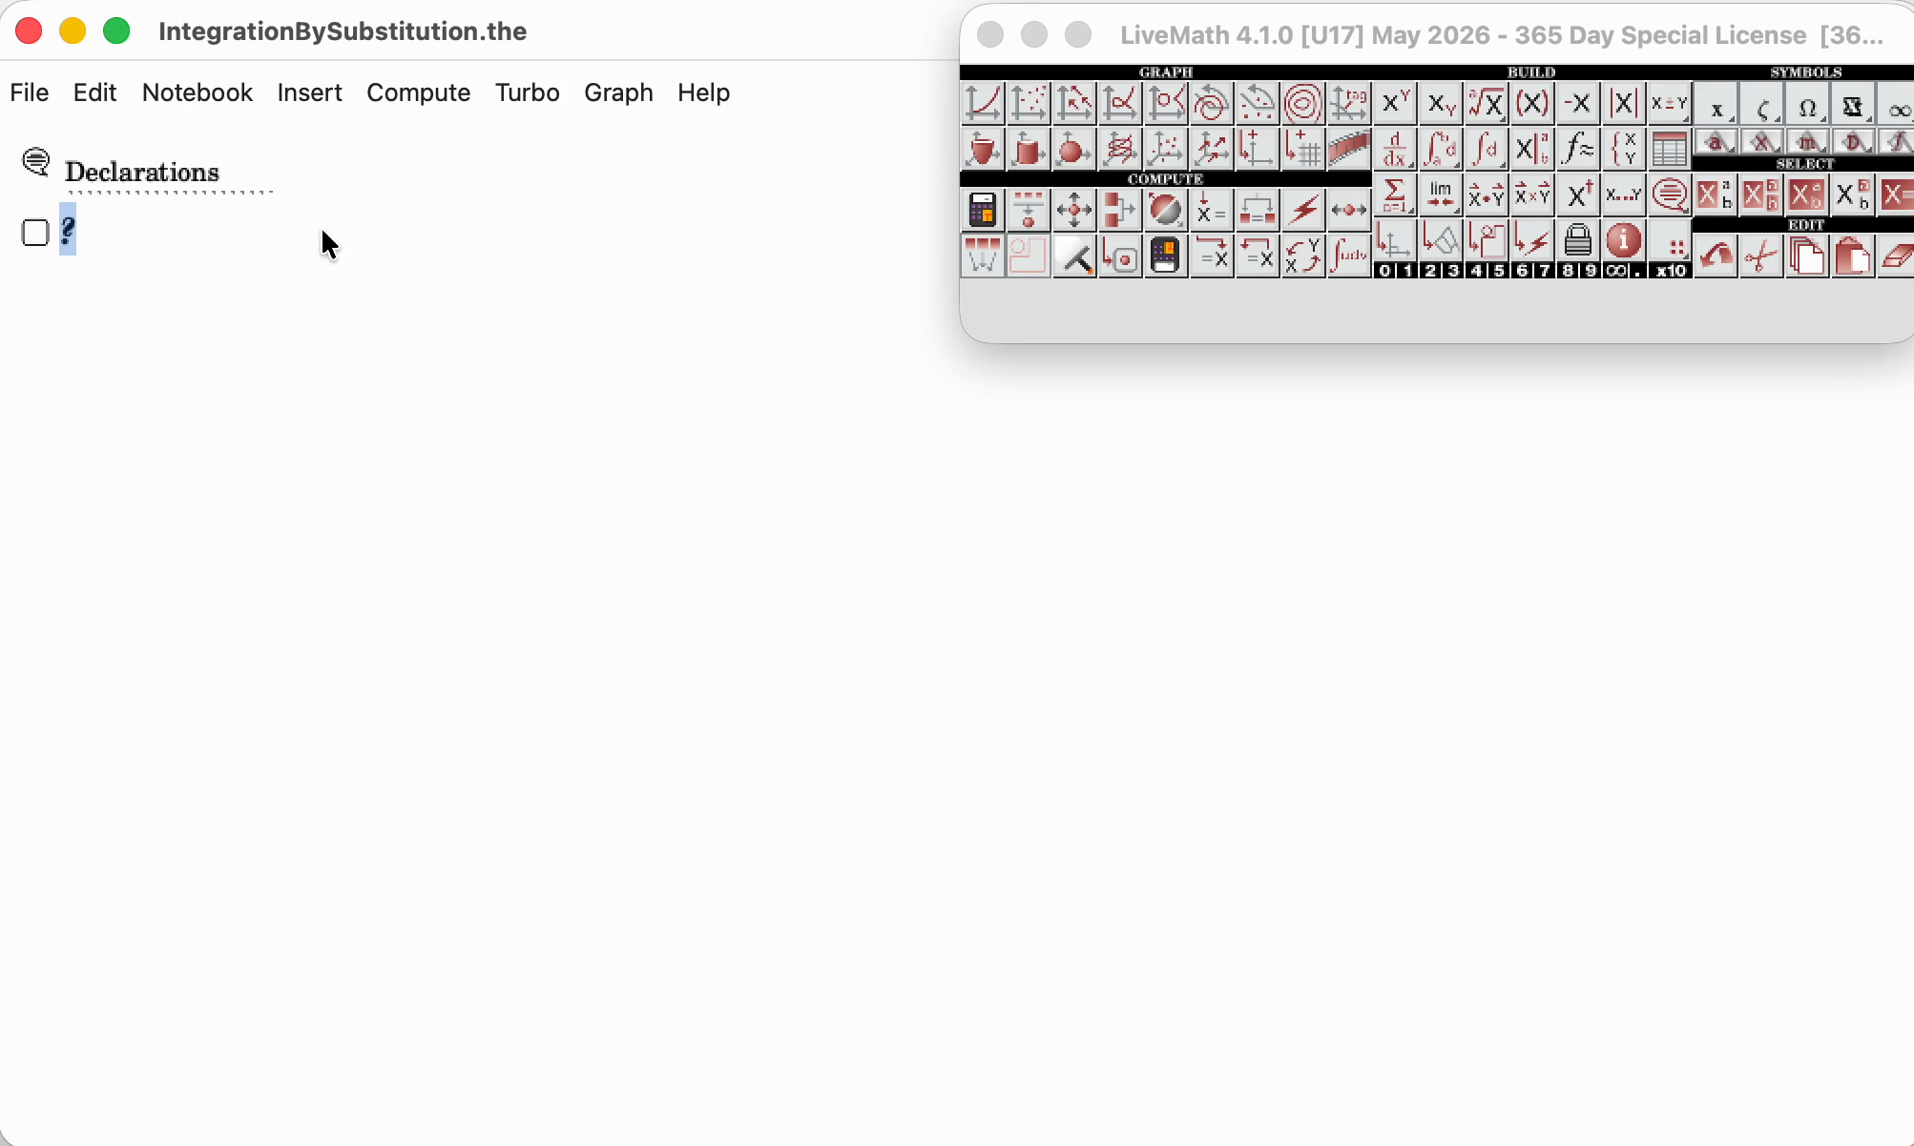Click the Copy pages icon
1914x1146 pixels.
point(1807,256)
